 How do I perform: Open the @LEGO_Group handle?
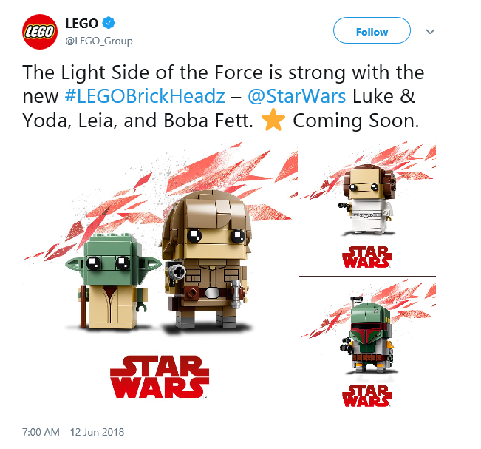tap(99, 41)
